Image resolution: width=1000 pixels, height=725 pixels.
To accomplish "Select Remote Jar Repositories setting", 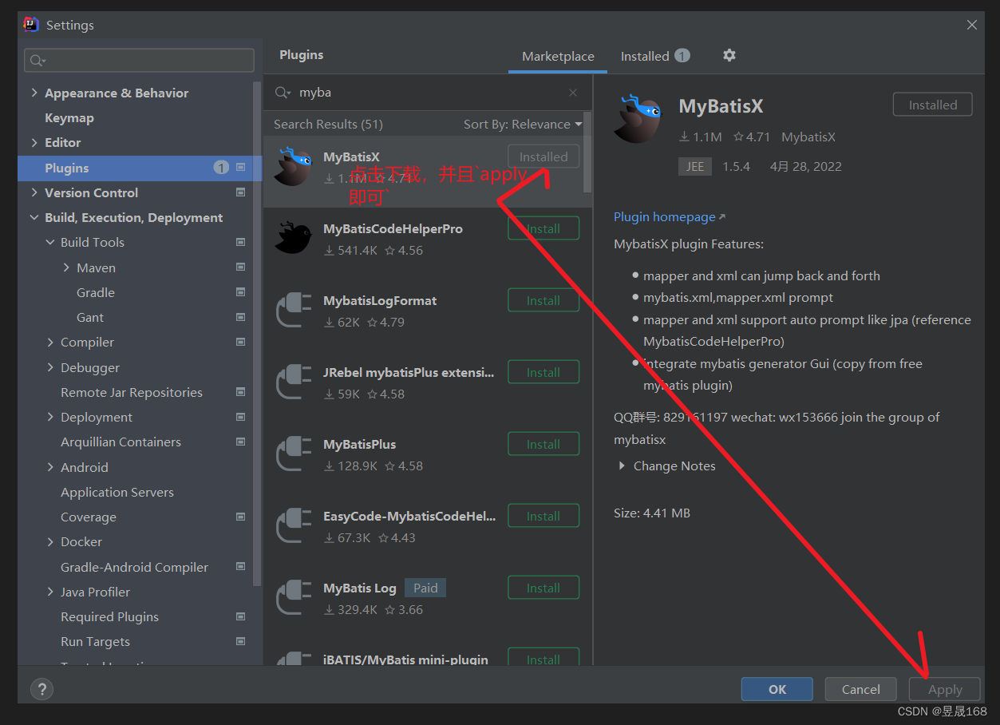I will pyautogui.click(x=132, y=392).
